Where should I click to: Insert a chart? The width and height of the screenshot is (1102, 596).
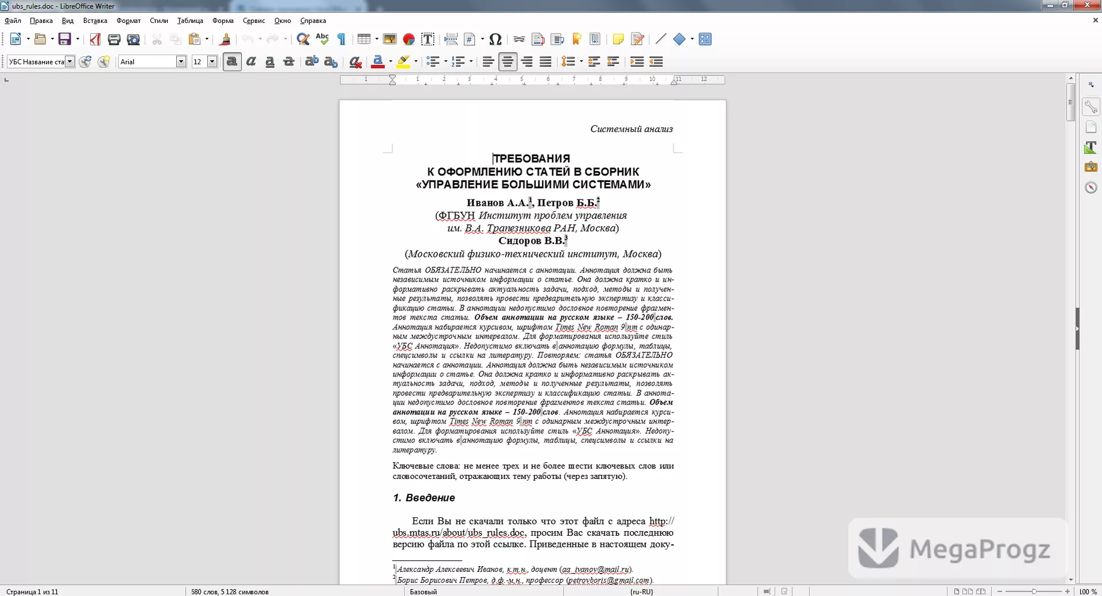409,39
